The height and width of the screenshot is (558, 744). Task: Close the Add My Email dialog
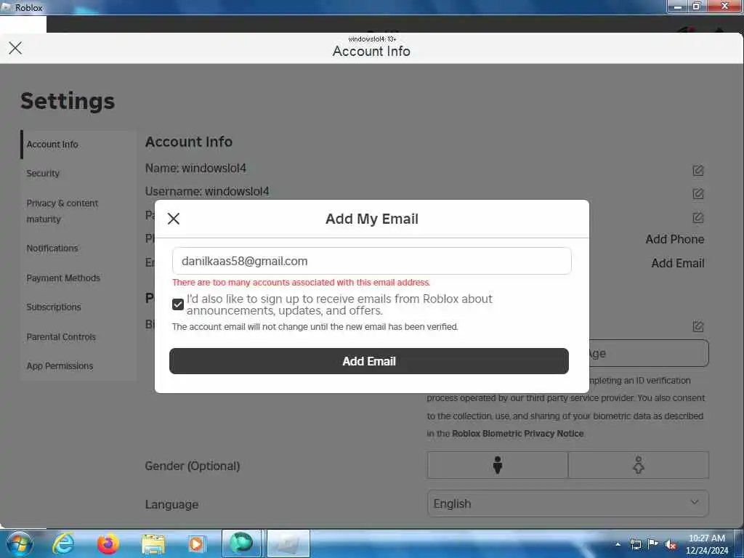coord(174,219)
